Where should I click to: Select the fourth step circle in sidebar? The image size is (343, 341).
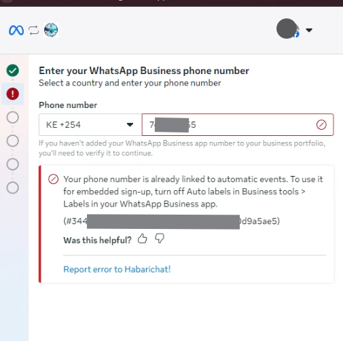[13, 141]
